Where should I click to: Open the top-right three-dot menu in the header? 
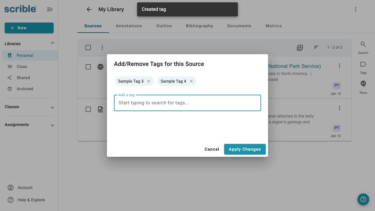click(x=356, y=9)
